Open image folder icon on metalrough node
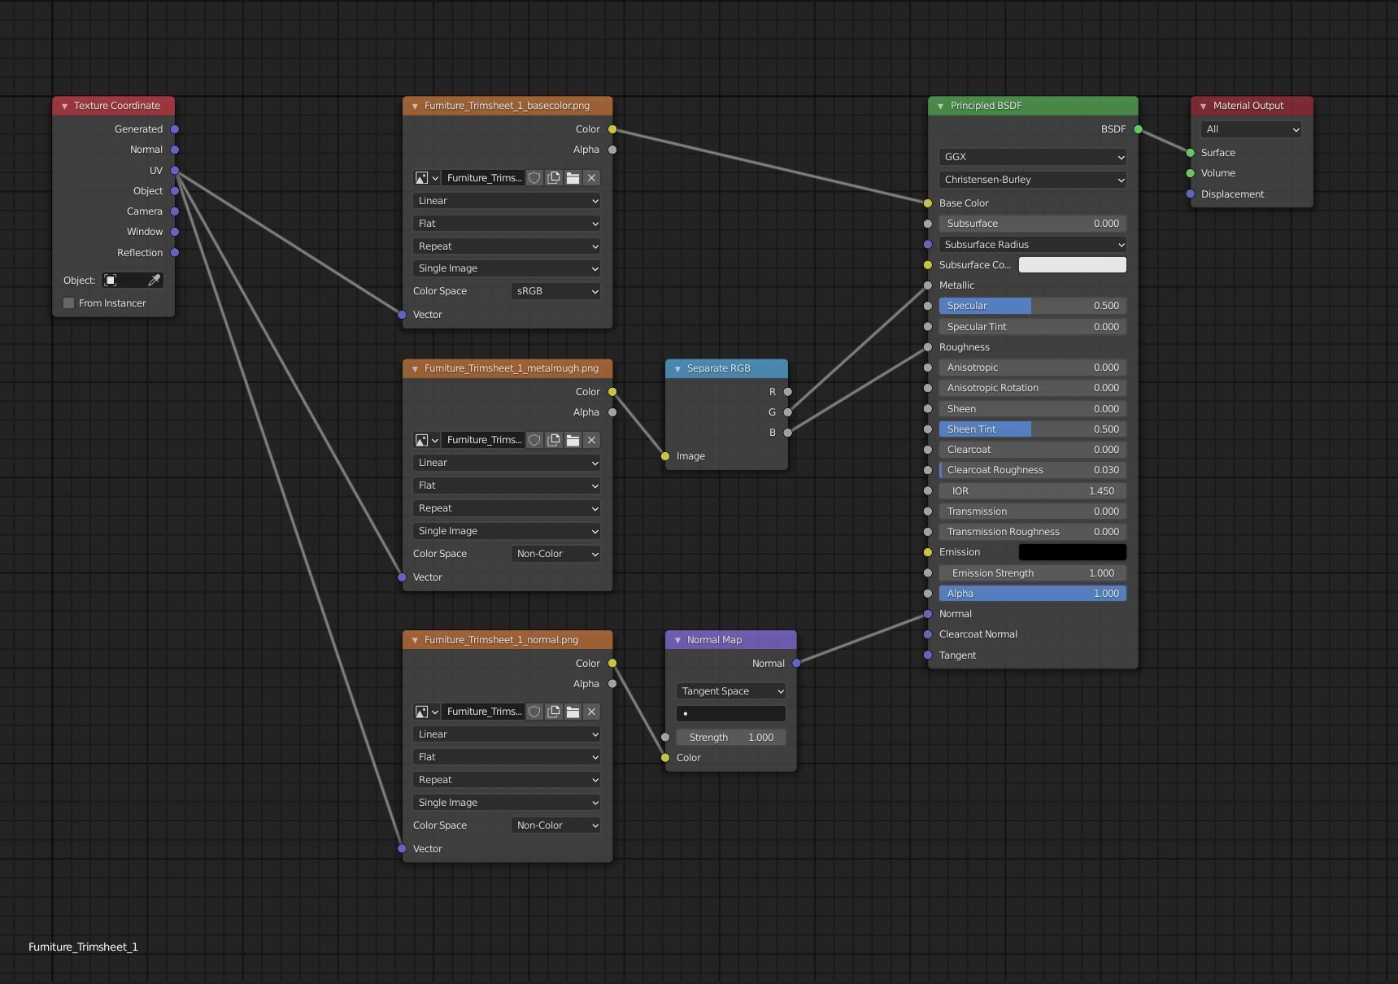 [x=573, y=440]
